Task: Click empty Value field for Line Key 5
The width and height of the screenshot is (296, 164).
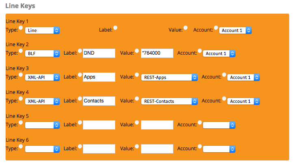Action: pos(157,125)
